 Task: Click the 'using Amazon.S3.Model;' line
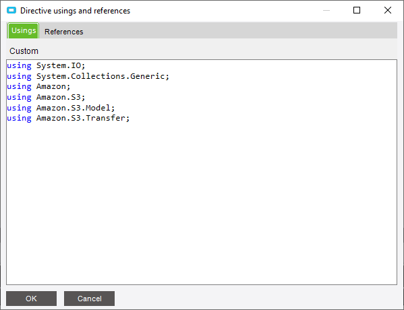[61, 108]
